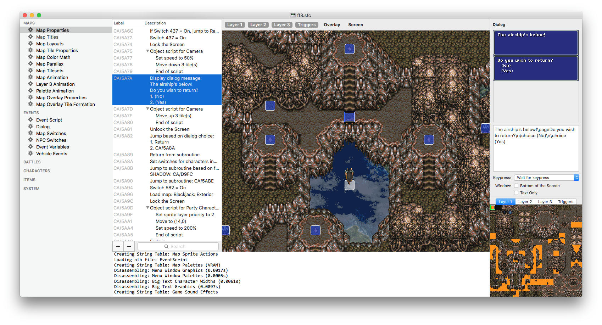Sort by the Description column header
Image resolution: width=602 pixels, height=325 pixels.
click(x=183, y=23)
